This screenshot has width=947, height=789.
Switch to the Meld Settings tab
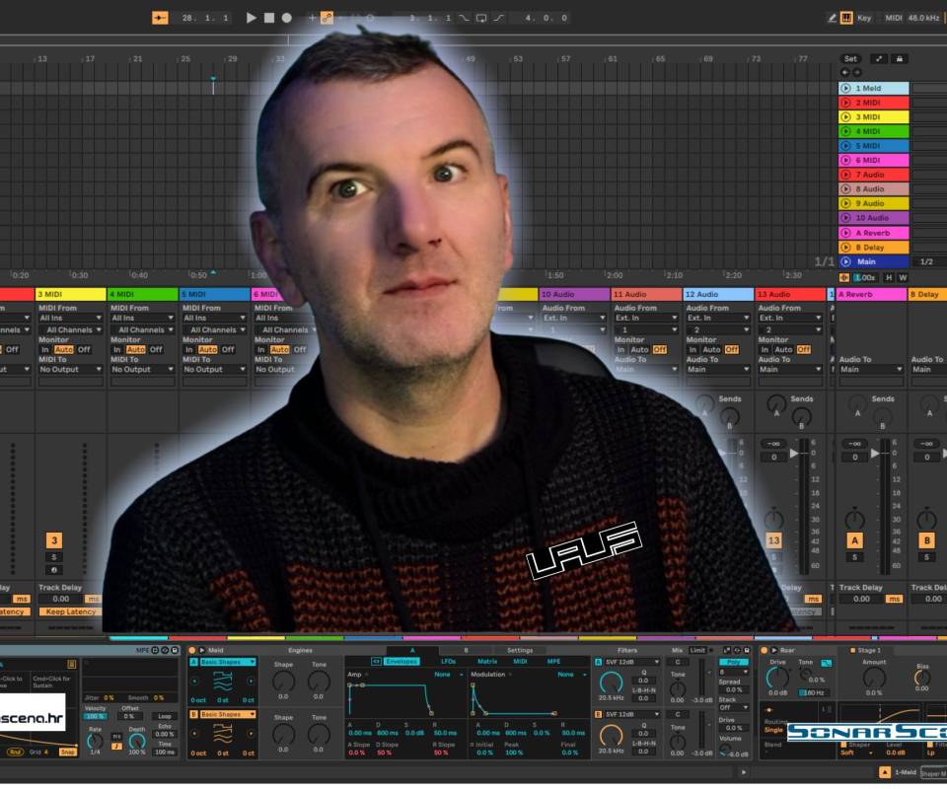coord(520,650)
